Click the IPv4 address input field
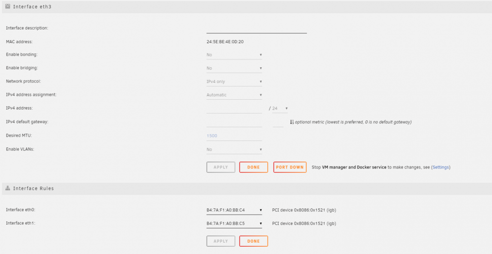Screen dimensions: 492x254 coord(234,109)
